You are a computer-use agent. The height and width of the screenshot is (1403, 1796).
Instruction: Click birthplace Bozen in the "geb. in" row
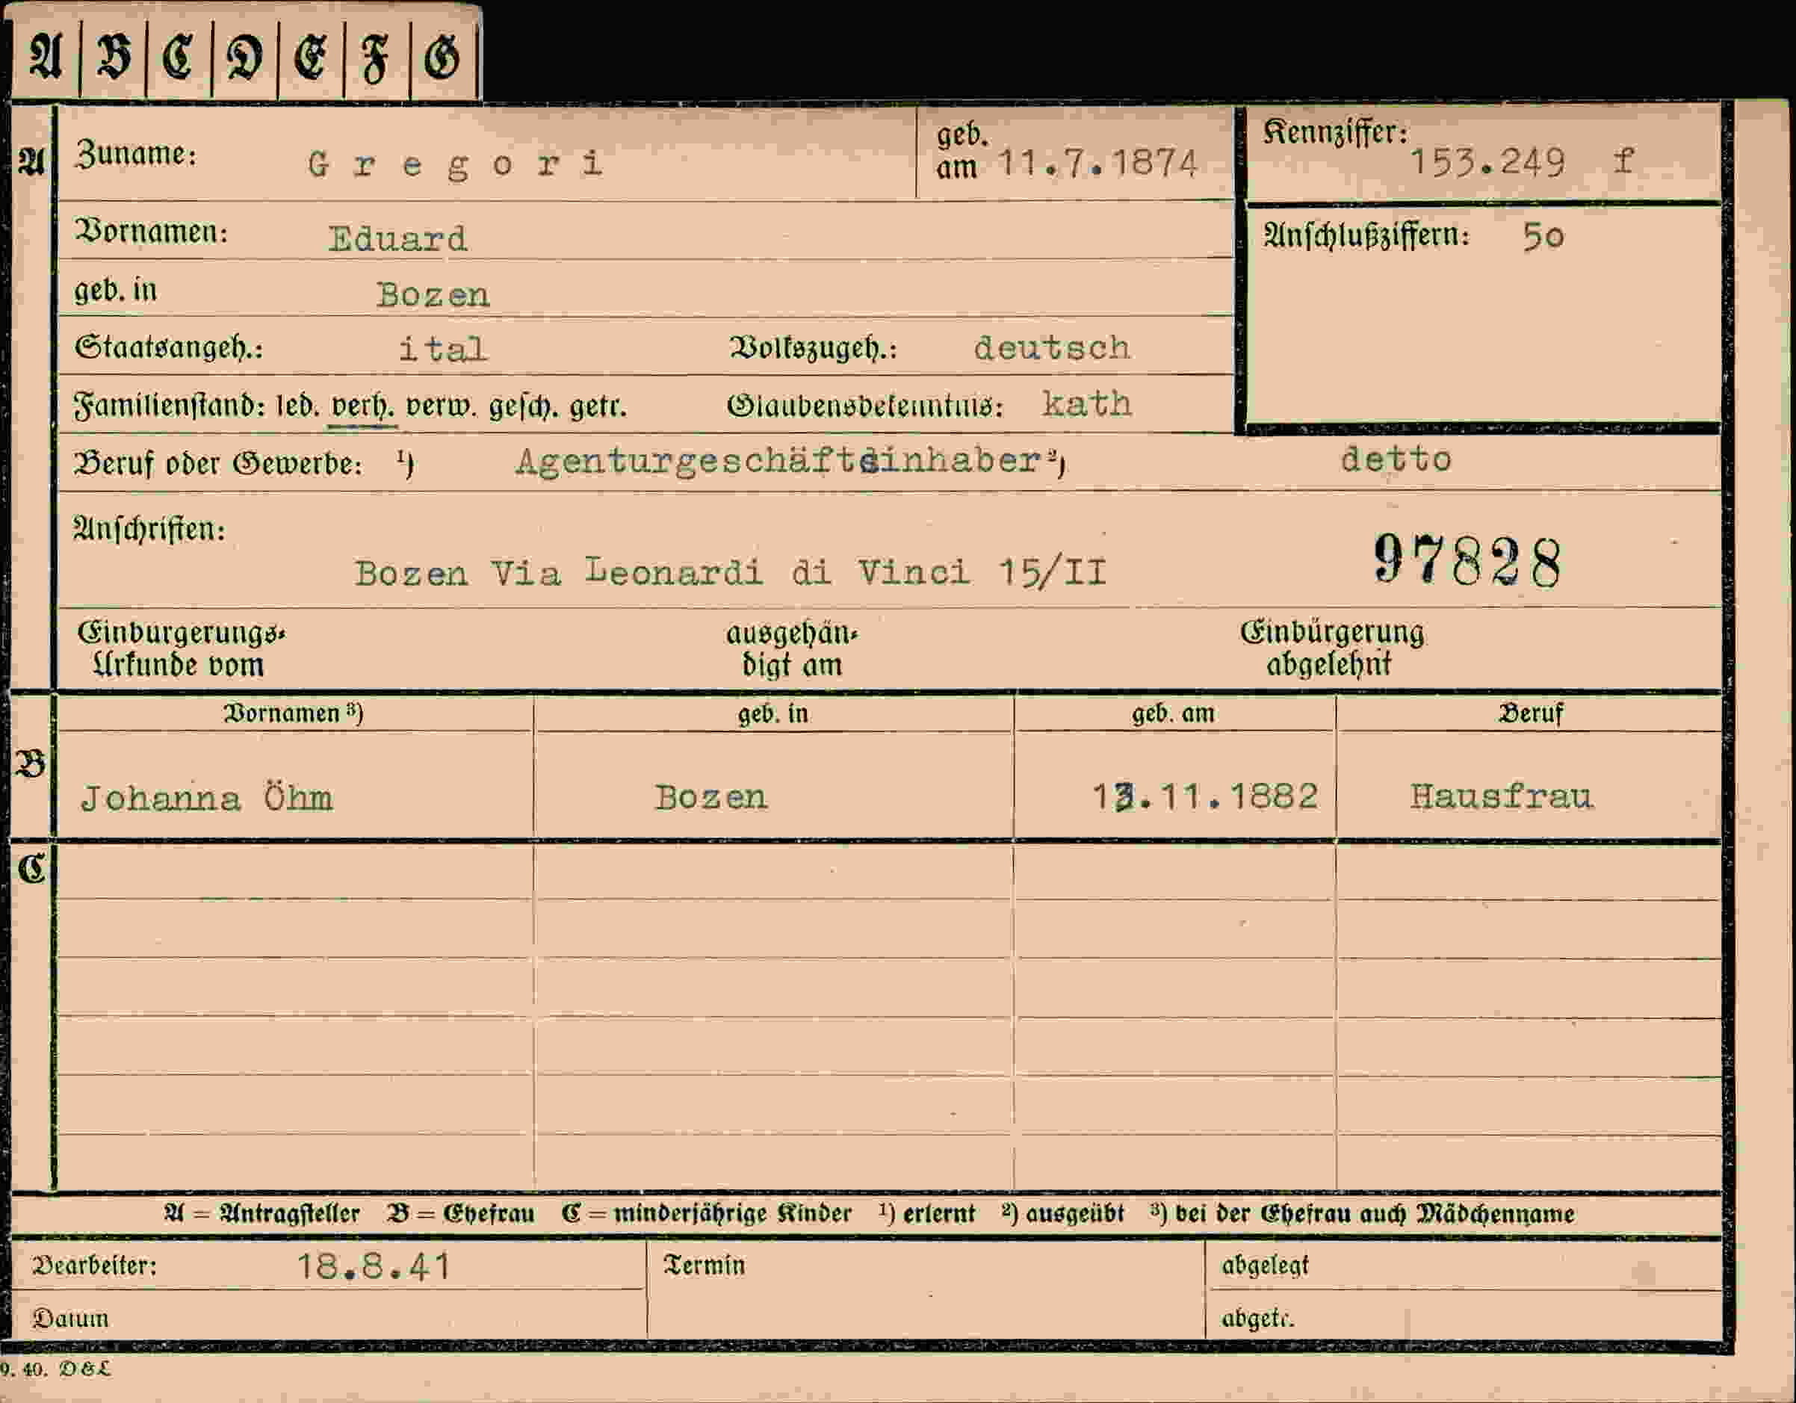point(433,294)
